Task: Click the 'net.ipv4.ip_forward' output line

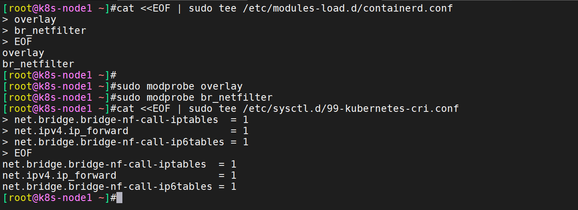Action: coord(119,175)
